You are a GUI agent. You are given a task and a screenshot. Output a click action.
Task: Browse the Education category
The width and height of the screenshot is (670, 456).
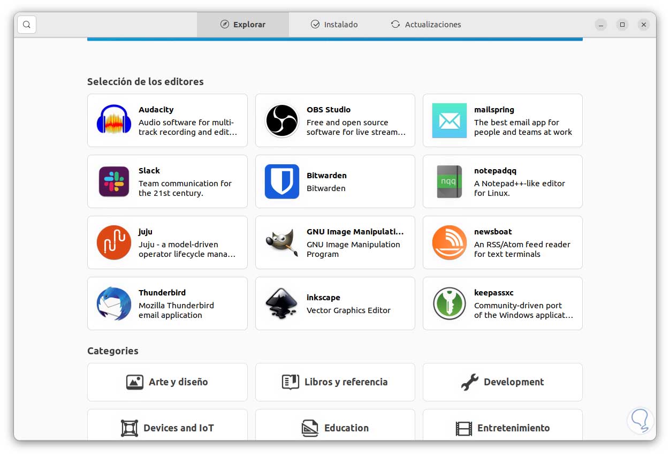click(335, 425)
